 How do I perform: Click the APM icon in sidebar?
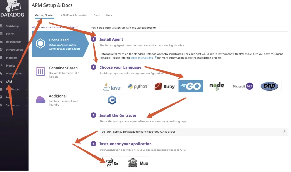[x=1, y=81]
